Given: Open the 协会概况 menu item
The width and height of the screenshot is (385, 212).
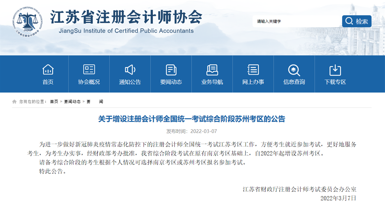Looking at the screenshot, I should coord(89,82).
